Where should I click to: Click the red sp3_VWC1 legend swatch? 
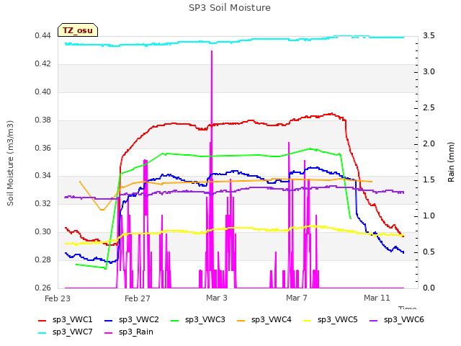[x=42, y=321]
